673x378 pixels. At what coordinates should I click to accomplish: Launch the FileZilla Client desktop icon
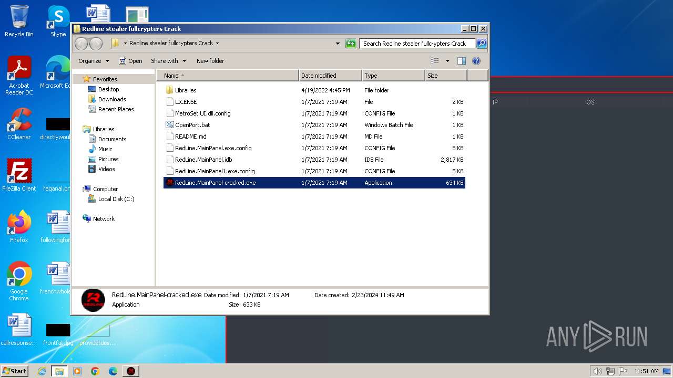pyautogui.click(x=19, y=175)
